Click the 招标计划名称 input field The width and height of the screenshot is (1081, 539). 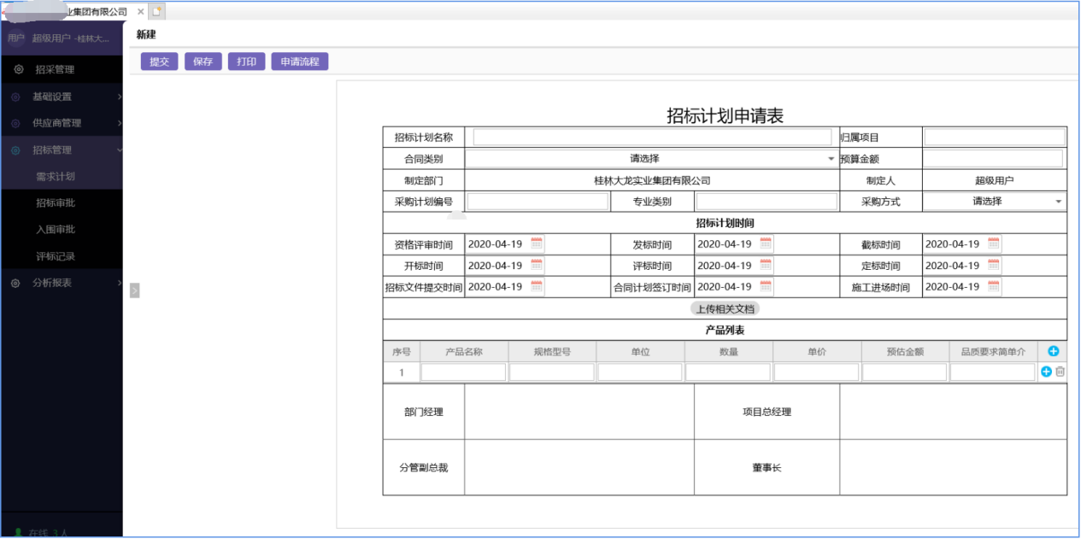pos(655,136)
